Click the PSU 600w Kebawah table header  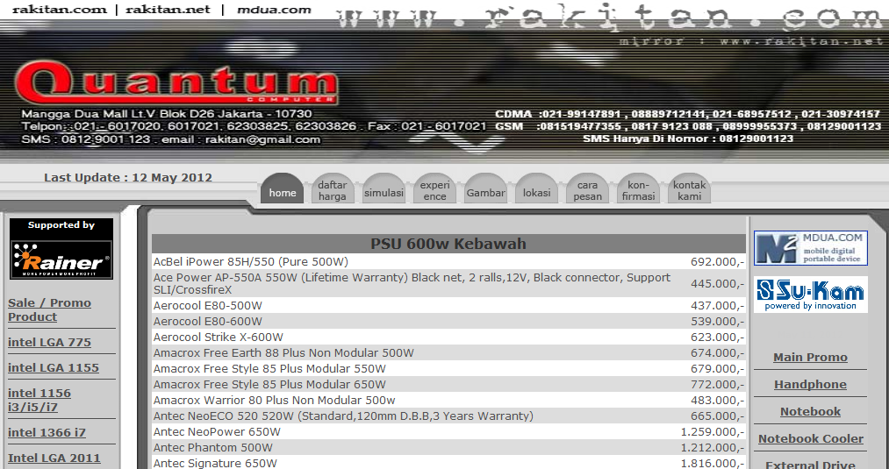click(x=448, y=244)
